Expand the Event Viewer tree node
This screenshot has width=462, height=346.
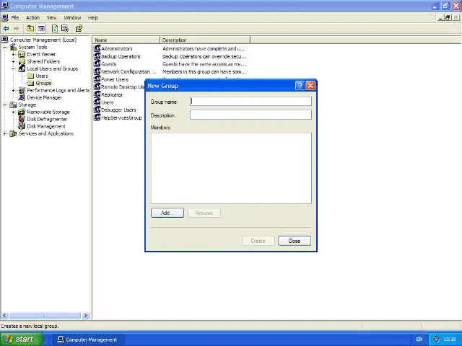click(13, 54)
